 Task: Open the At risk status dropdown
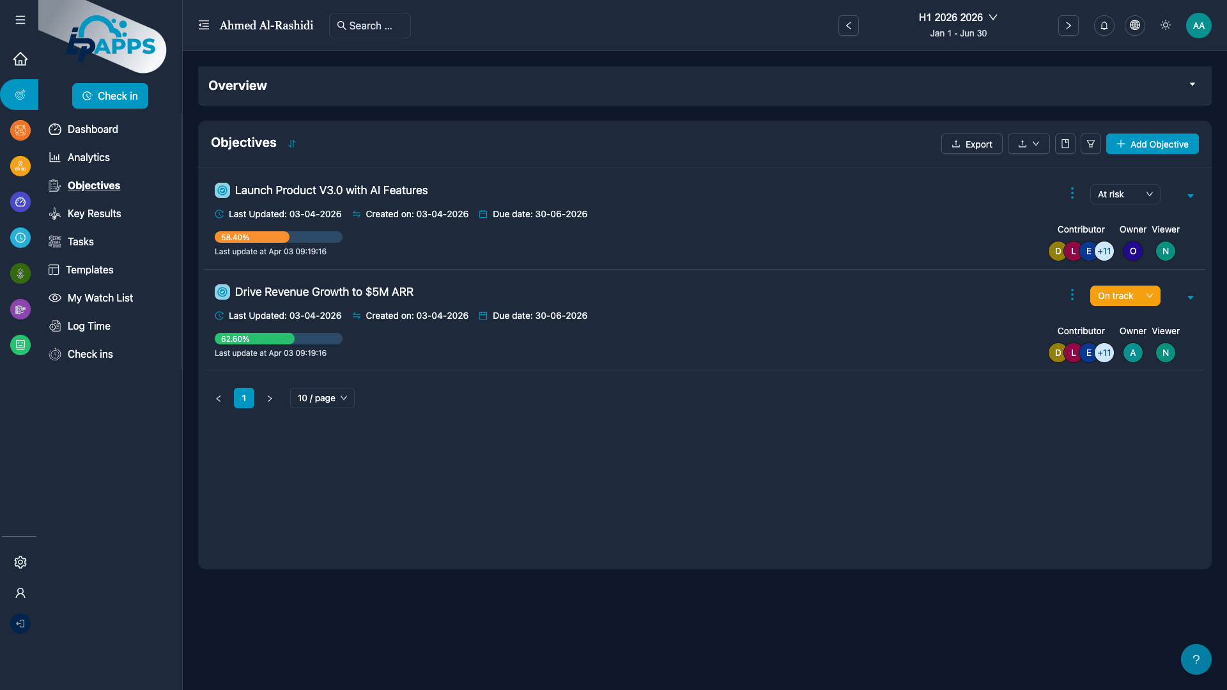1125,194
